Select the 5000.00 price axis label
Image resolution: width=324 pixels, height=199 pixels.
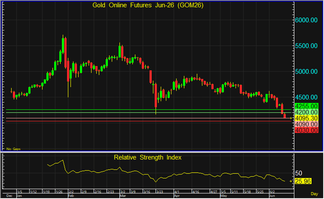coord(306,72)
